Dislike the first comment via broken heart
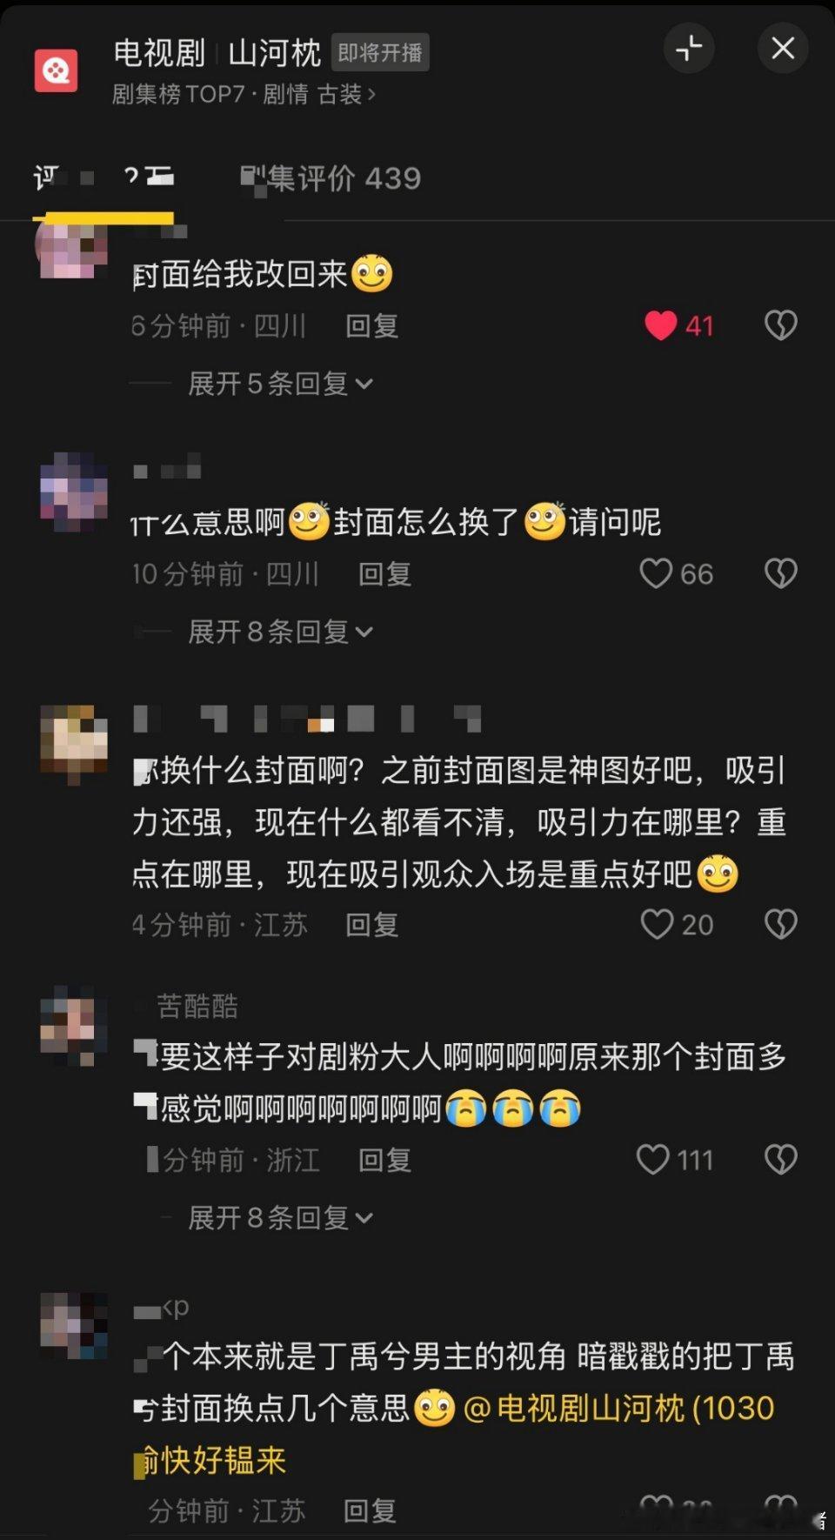Viewport: 835px width, 1540px height. tap(780, 325)
